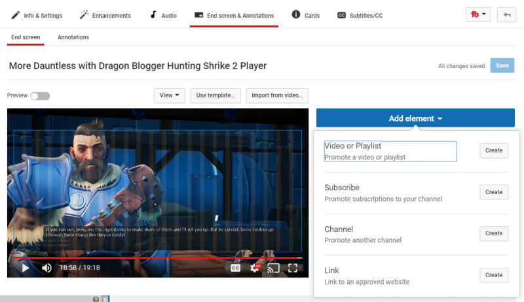Screen dimensions: 524x302
Task: Toggle closed captions in the player
Action: point(235,268)
